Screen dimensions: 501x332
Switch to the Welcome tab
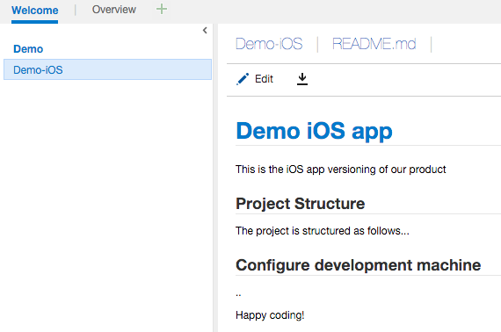pyautogui.click(x=35, y=11)
